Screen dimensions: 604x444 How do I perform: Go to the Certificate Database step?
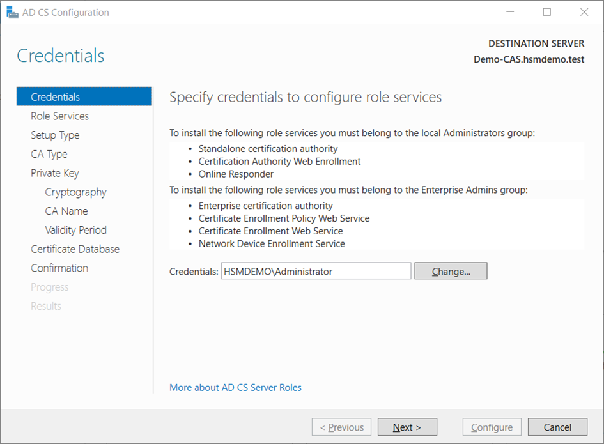click(x=75, y=249)
